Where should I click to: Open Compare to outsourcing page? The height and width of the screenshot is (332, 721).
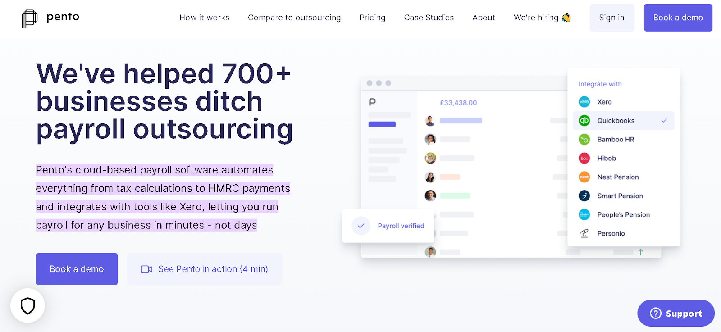click(294, 18)
